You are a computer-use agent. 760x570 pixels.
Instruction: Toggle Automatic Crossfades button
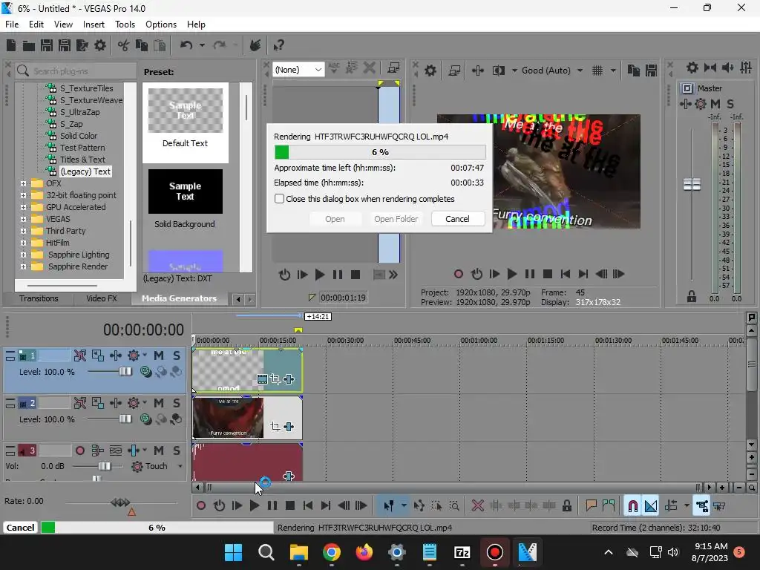click(x=651, y=506)
